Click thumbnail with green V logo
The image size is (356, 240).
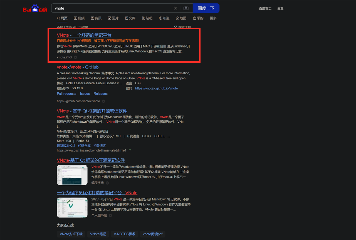[x=72, y=208]
